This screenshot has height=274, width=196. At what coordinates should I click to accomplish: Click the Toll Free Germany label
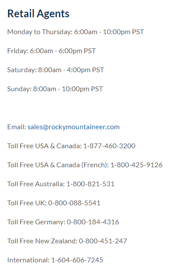[x=36, y=222]
